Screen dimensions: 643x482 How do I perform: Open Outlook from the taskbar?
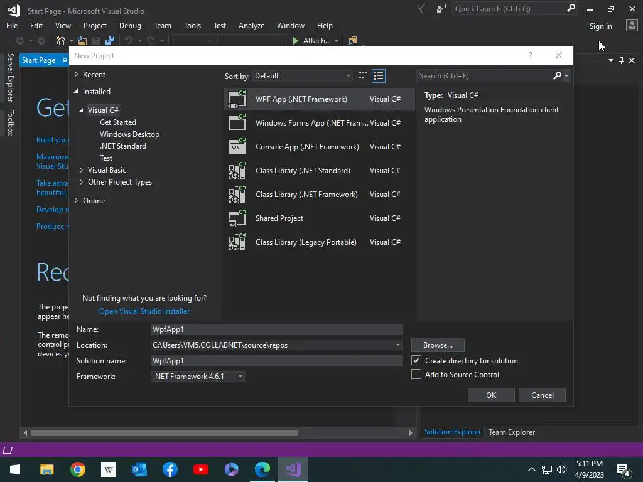(139, 469)
